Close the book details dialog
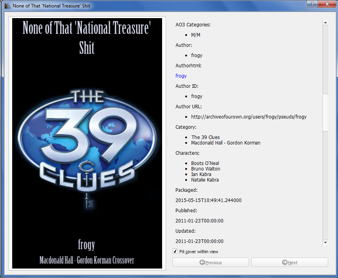Image resolution: width=338 pixels, height=278 pixels. (x=327, y=4)
